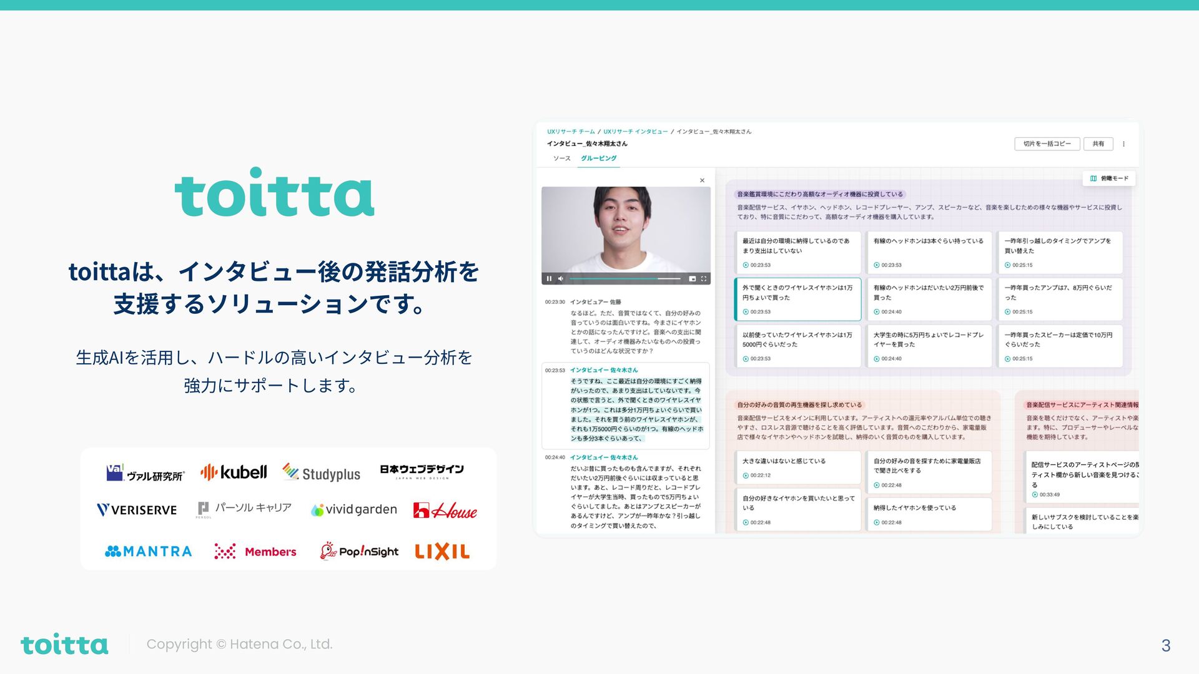Viewport: 1199px width, 674px height.
Task: Click the 共有 share button
Action: [x=1098, y=144]
